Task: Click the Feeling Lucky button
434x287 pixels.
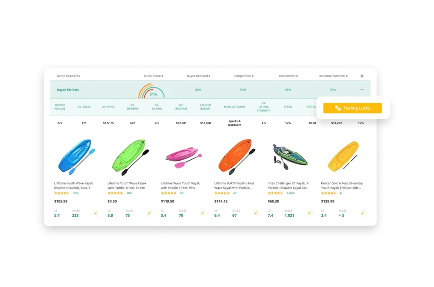Action: 352,108
